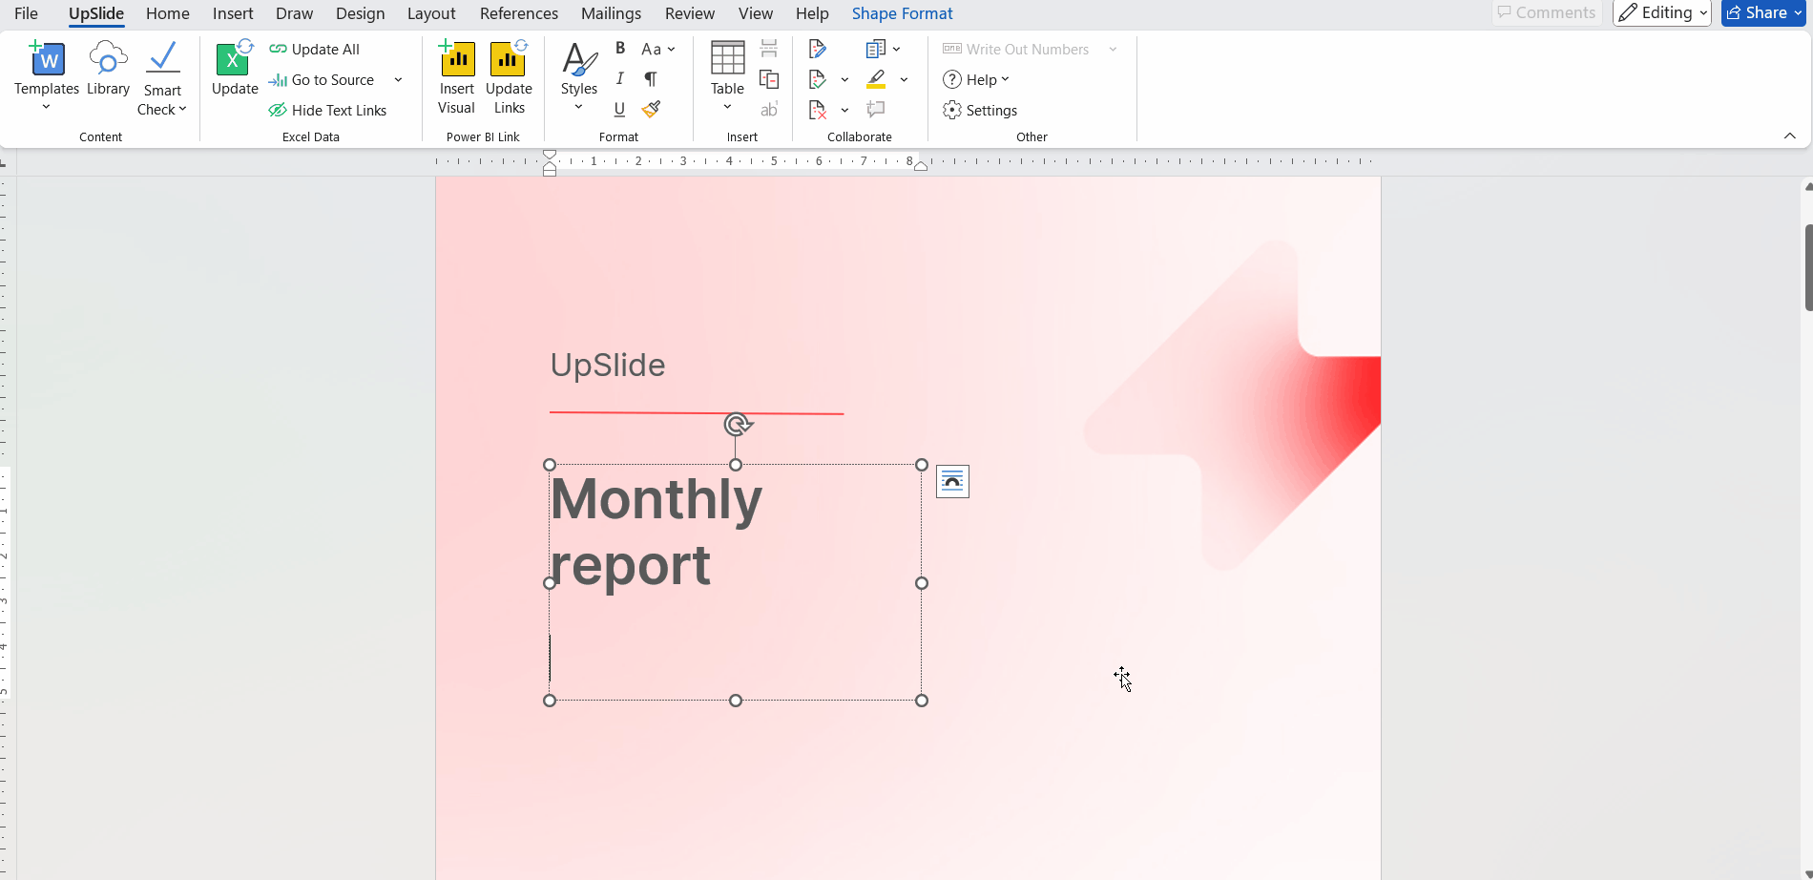Open the File menu
Screen dimensions: 1813x880
tap(27, 13)
